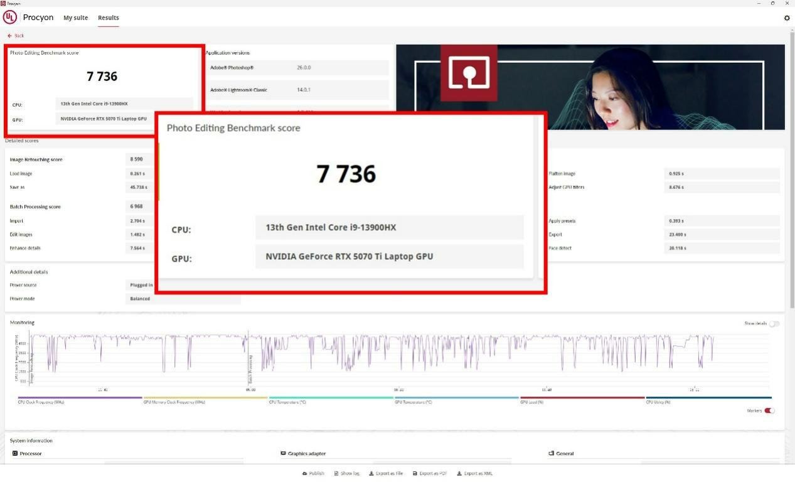This screenshot has width=795, height=482.
Task: Click the Back arrow icon
Action: pyautogui.click(x=10, y=36)
